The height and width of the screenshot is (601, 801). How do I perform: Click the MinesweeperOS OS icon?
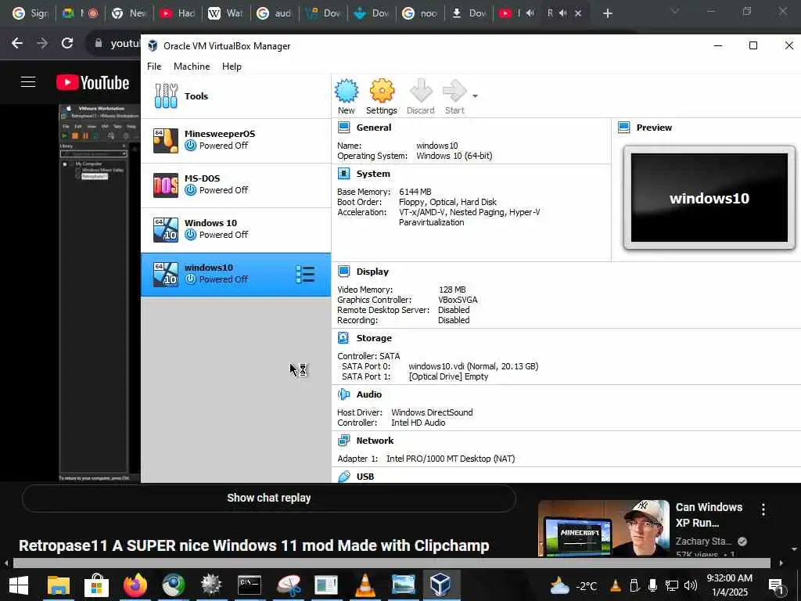[x=166, y=141]
